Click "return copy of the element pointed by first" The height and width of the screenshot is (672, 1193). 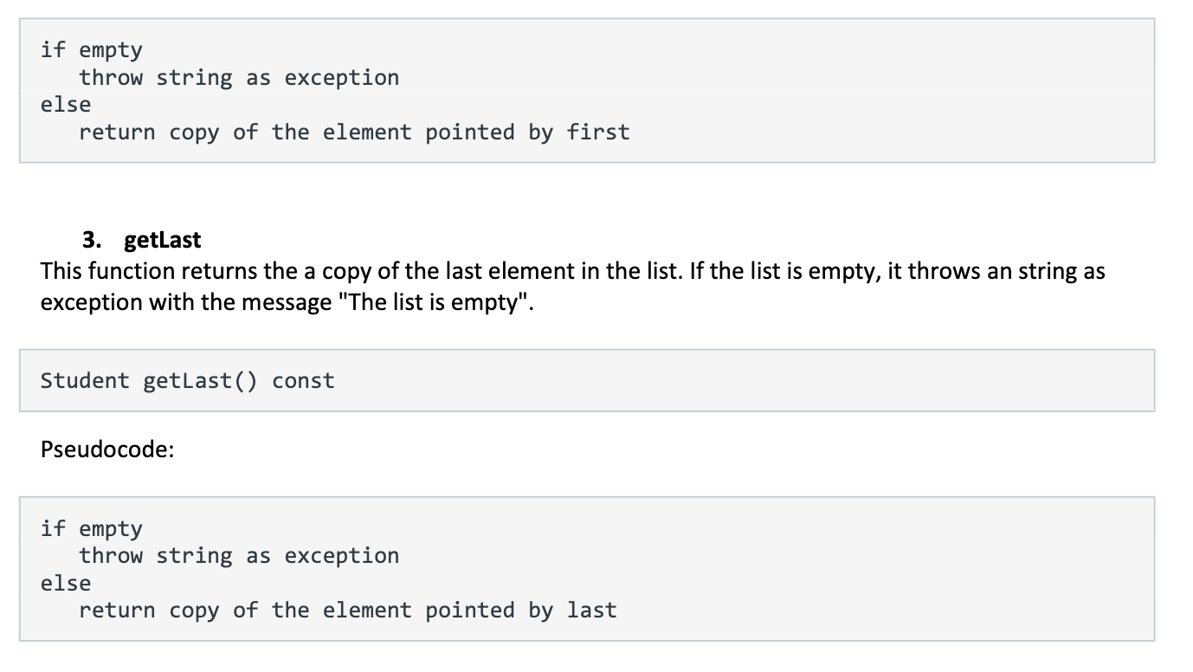coord(354,132)
